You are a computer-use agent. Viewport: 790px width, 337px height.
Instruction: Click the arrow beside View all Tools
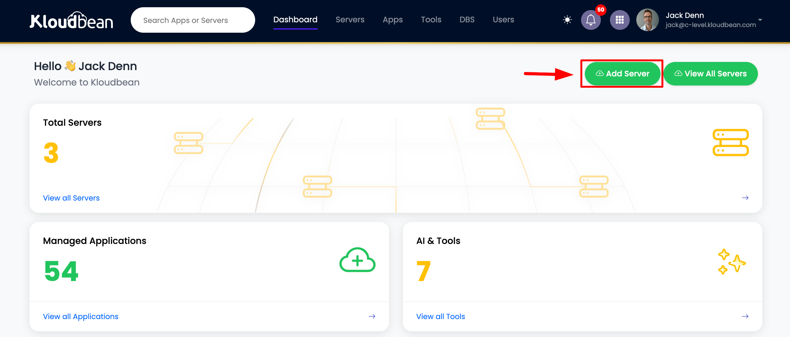pos(745,316)
